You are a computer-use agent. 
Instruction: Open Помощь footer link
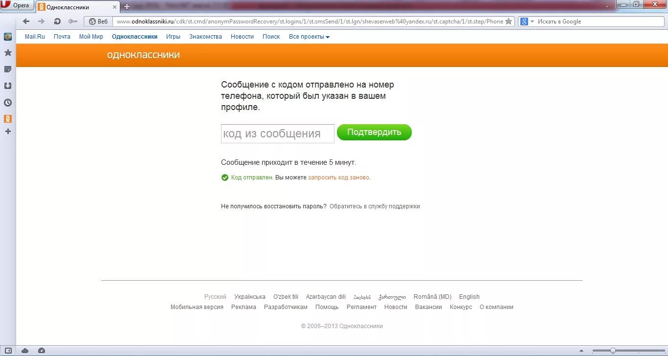point(327,307)
